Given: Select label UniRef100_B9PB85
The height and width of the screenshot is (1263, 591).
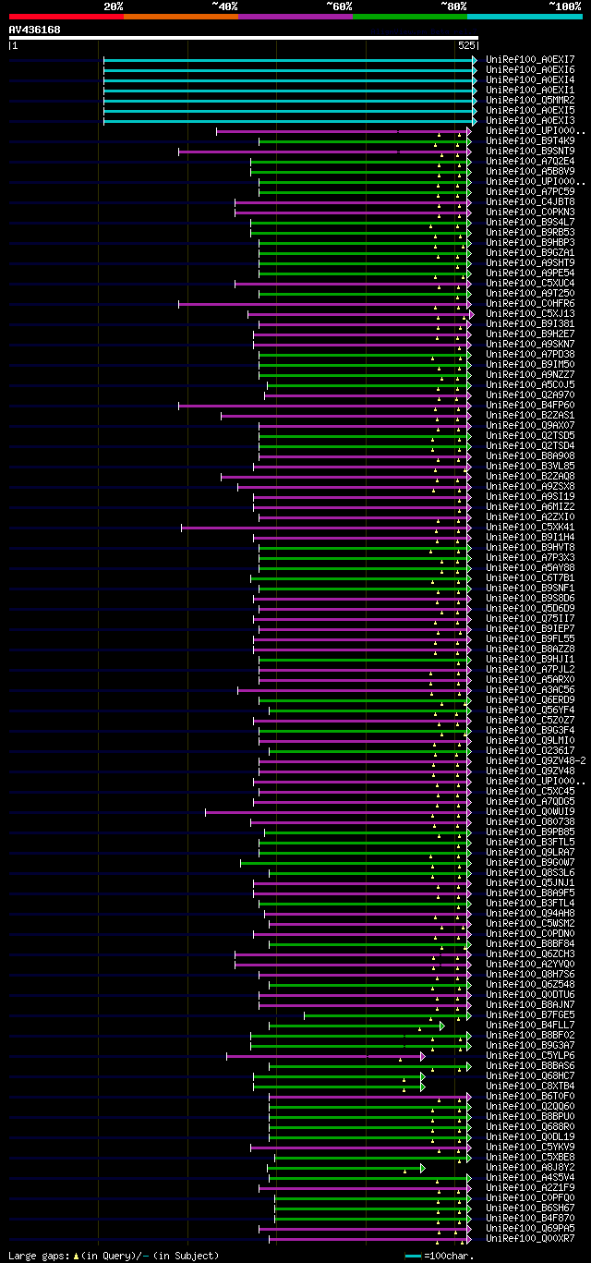Looking at the screenshot, I should [530, 832].
